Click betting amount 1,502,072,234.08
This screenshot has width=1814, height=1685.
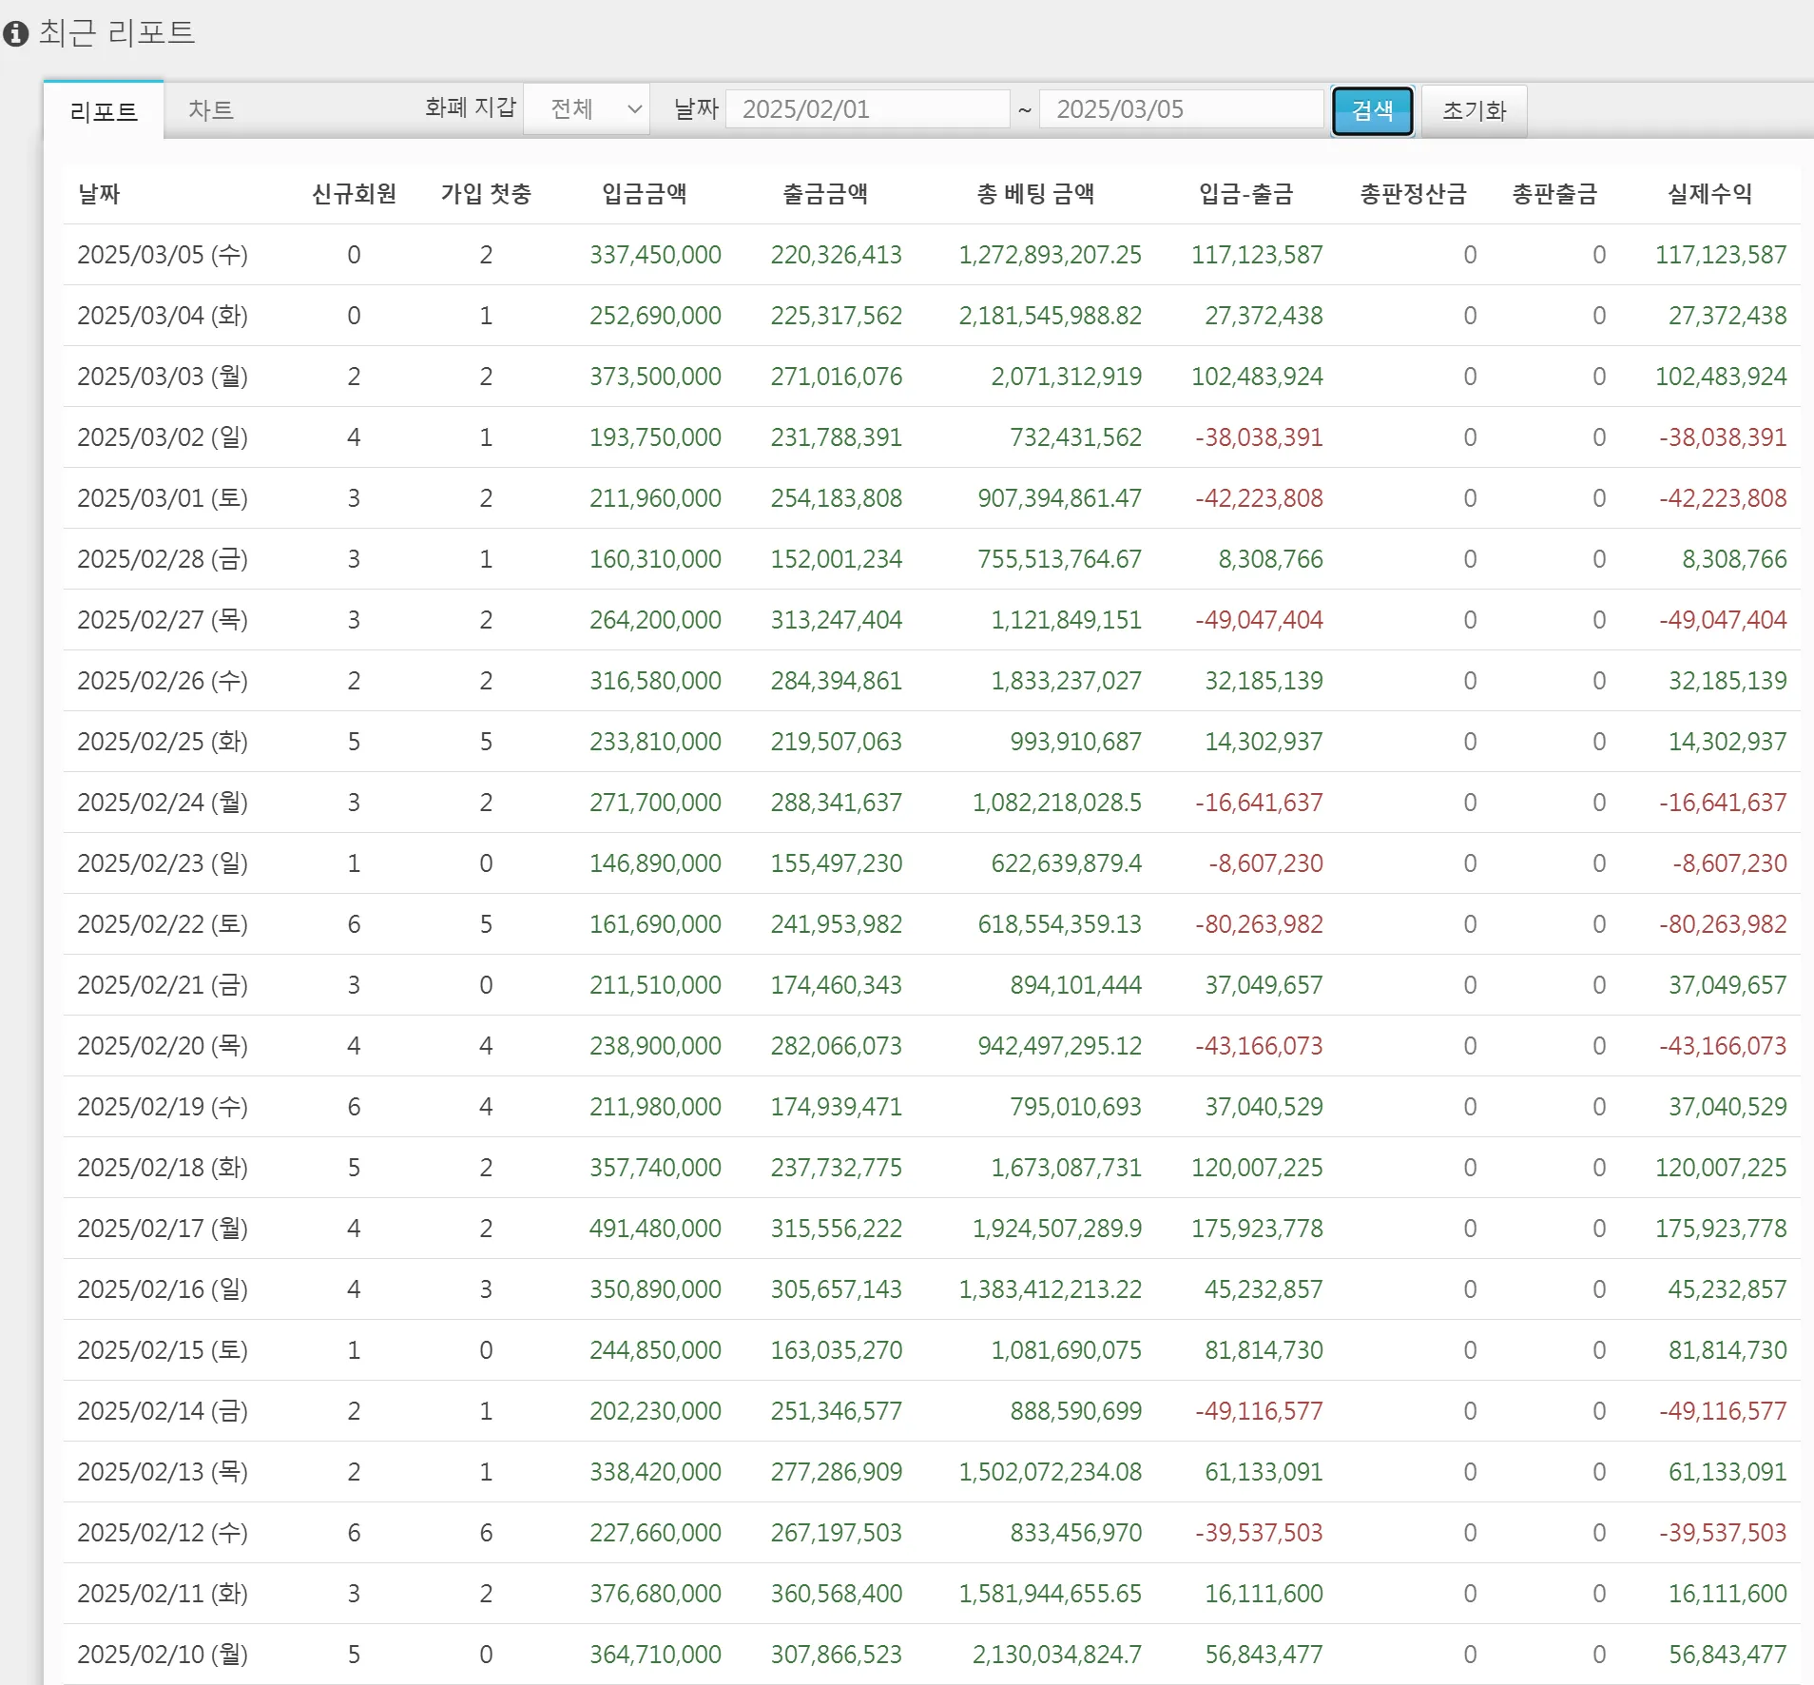click(1050, 1472)
